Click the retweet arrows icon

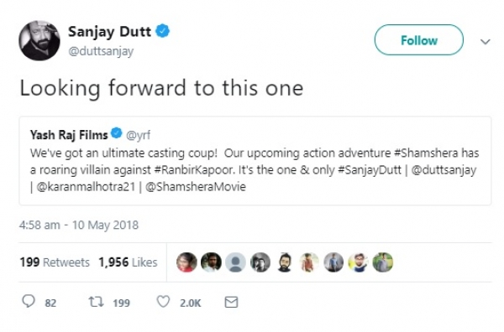point(96,302)
